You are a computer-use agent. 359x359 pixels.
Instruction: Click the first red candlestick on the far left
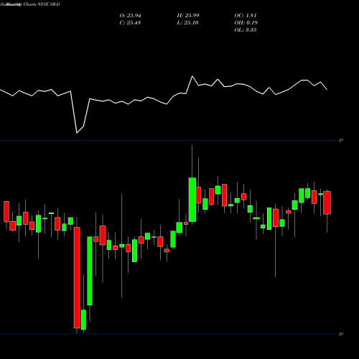pyautogui.click(x=6, y=212)
